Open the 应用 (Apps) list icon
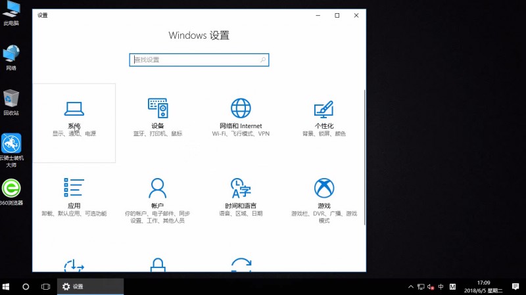526x295 pixels. pyautogui.click(x=74, y=187)
